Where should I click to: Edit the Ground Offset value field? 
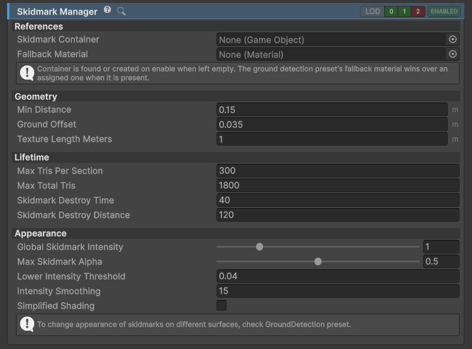point(332,124)
